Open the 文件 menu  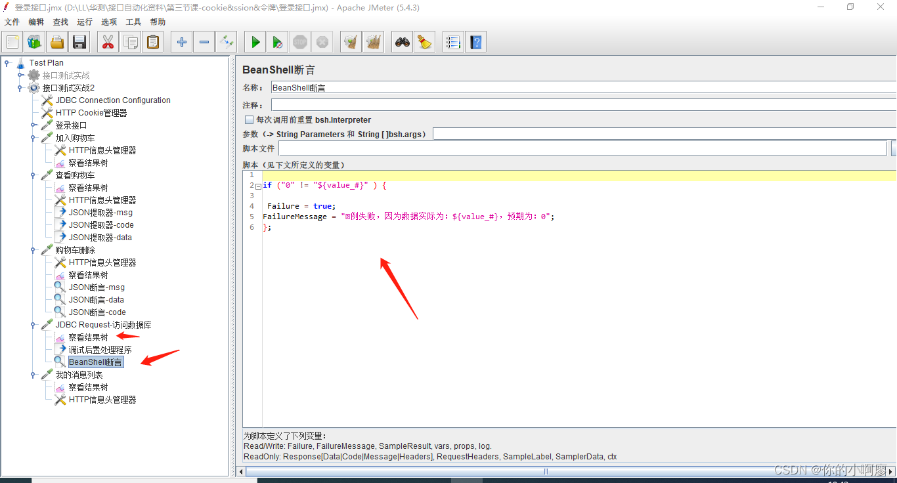[x=12, y=22]
